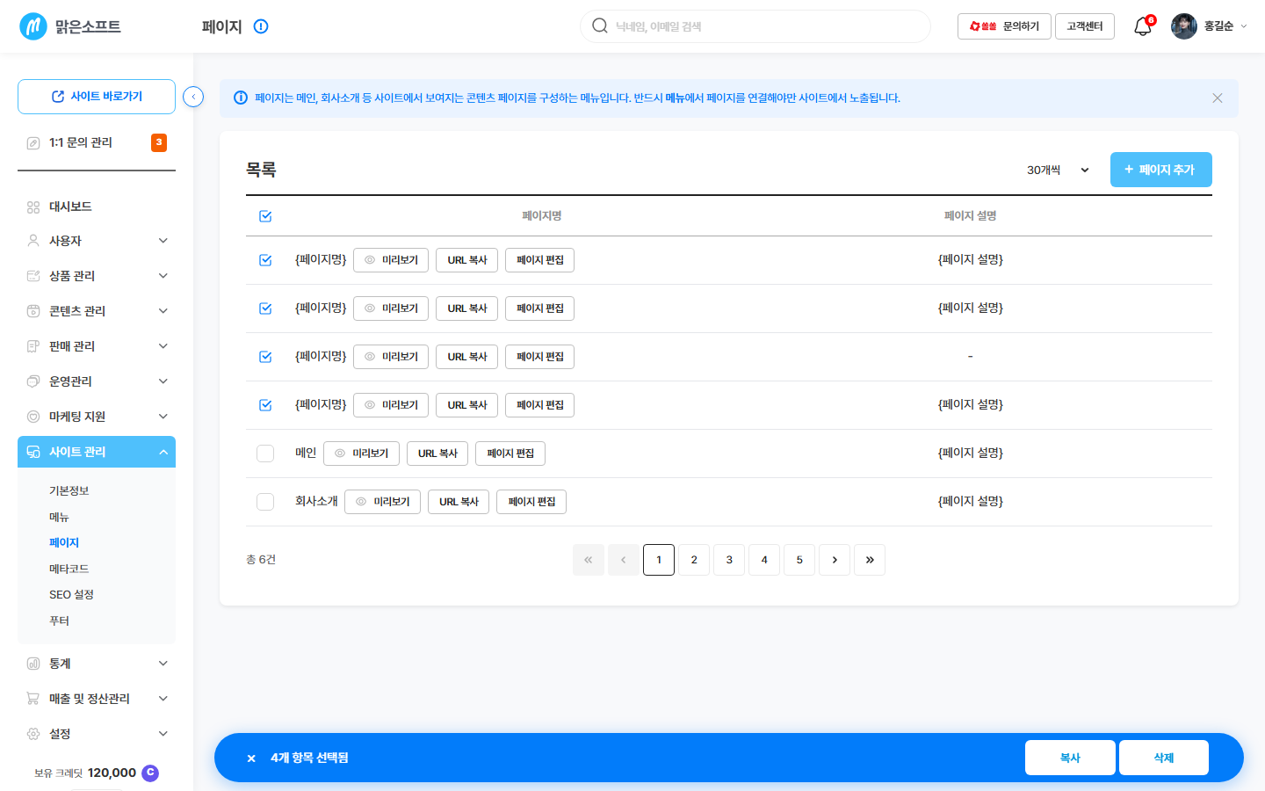Image resolution: width=1265 pixels, height=791 pixels.
Task: Click the 매출 및 정산관리 cart icon
Action: (33, 699)
